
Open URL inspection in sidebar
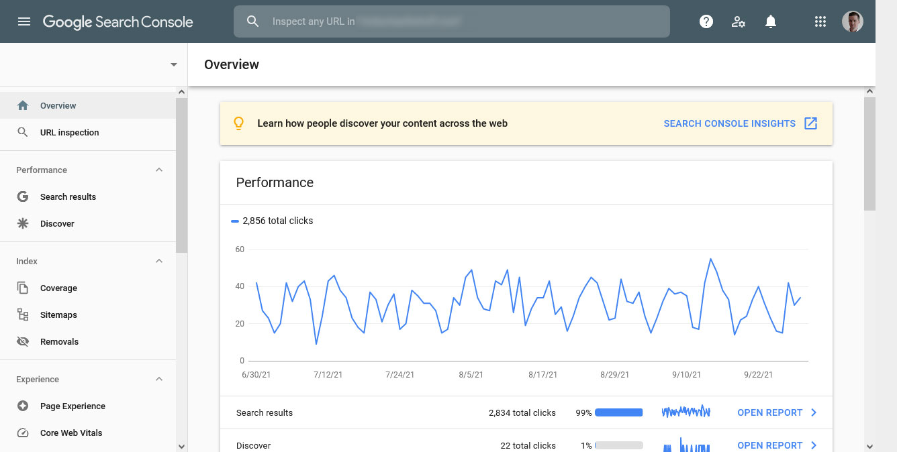(x=88, y=132)
